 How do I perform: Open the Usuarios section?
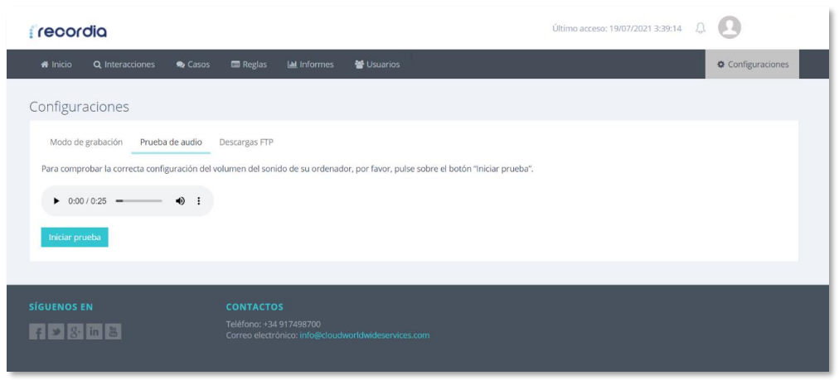click(377, 64)
